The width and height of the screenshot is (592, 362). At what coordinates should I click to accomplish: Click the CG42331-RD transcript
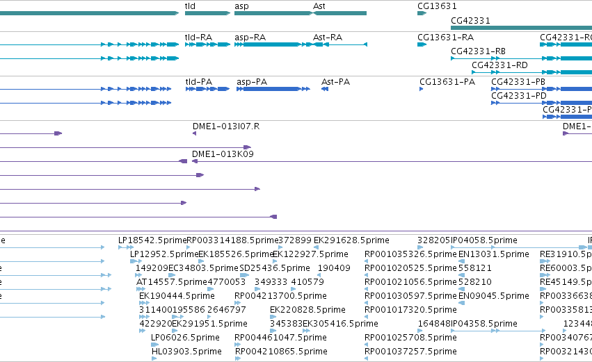tap(532, 72)
